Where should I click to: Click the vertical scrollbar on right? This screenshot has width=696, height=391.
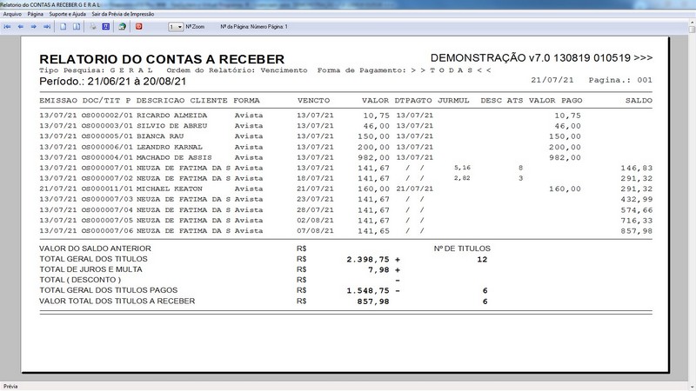coord(692,204)
